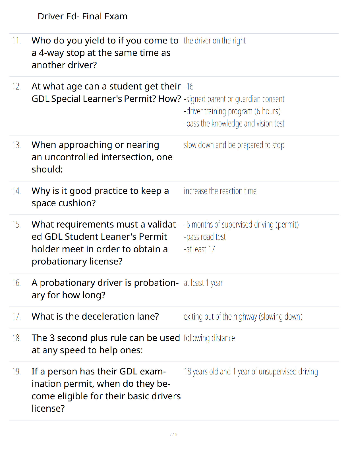
Task: Select question 14 about space cushion
Action: (x=100, y=197)
